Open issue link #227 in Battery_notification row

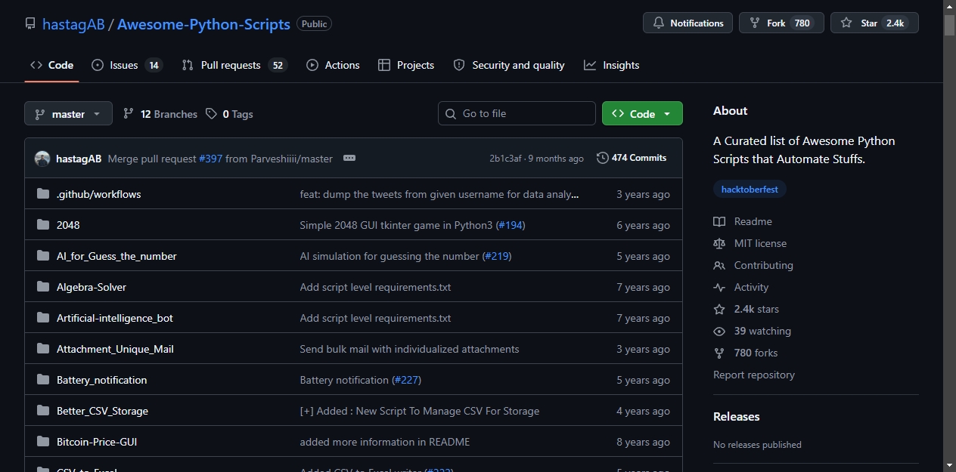coord(407,380)
